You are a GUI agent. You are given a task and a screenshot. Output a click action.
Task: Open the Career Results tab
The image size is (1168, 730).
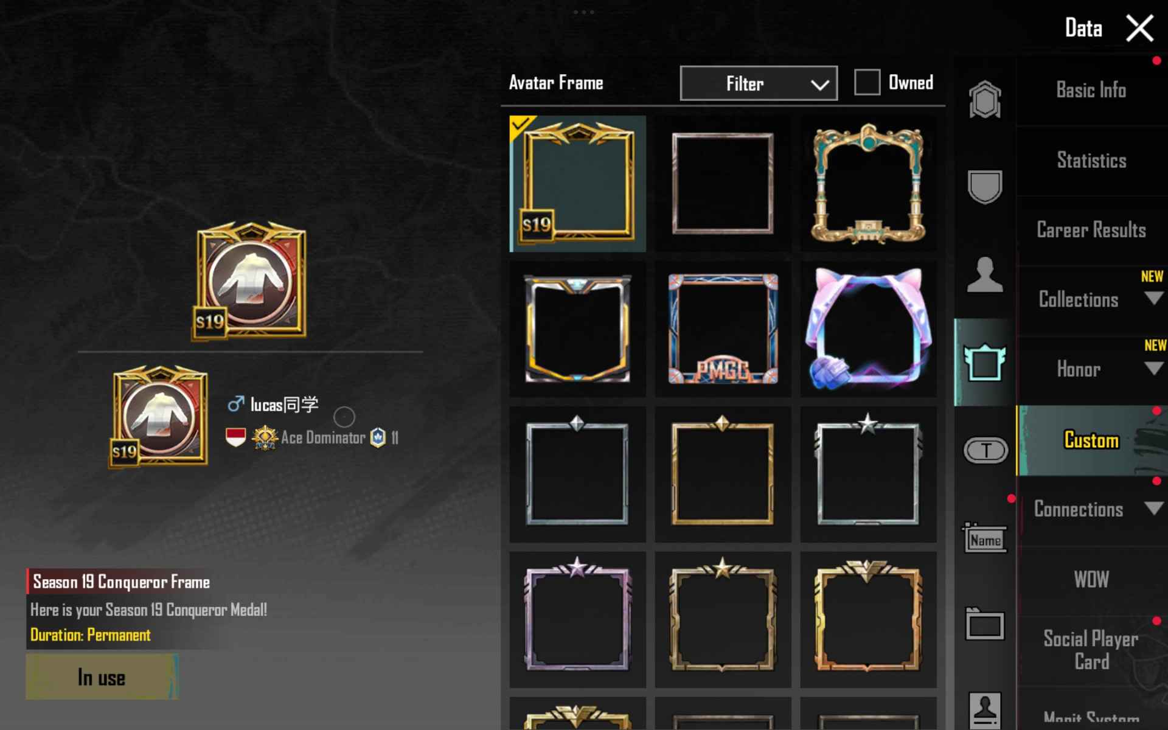(1091, 230)
